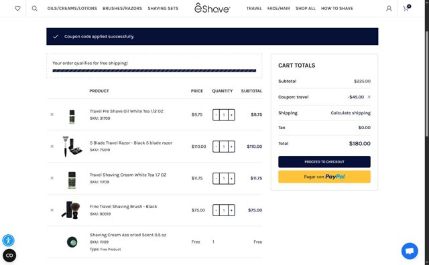Open the search magnifier icon
This screenshot has height=265, width=429.
click(x=34, y=9)
